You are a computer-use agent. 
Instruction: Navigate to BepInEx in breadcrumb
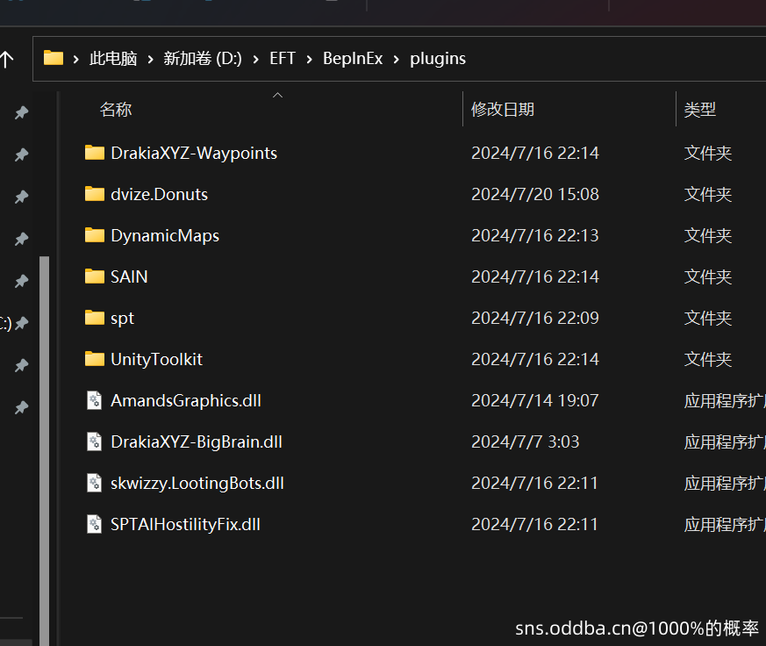tap(353, 59)
